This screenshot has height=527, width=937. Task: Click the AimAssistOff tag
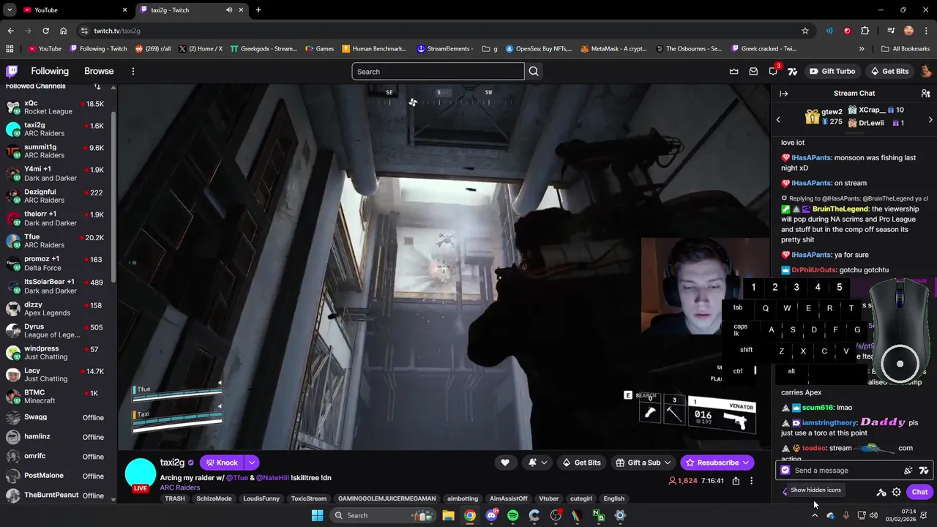point(508,498)
